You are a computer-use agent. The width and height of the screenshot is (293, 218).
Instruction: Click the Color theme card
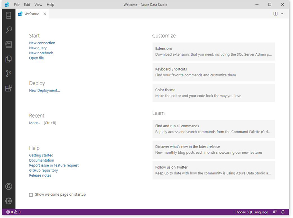(214, 93)
